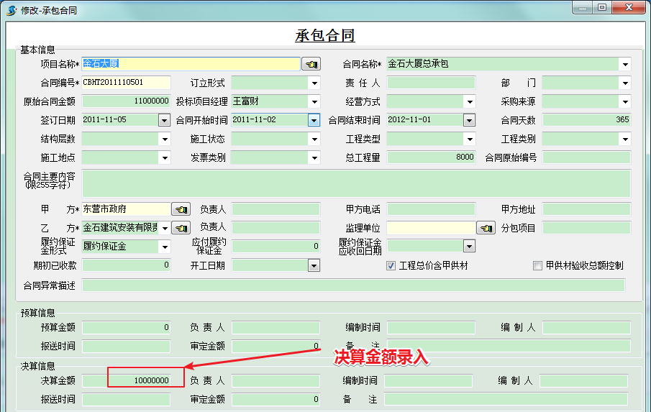651x412 pixels.
Task: Expand the 部门 dropdown
Action: pos(625,83)
